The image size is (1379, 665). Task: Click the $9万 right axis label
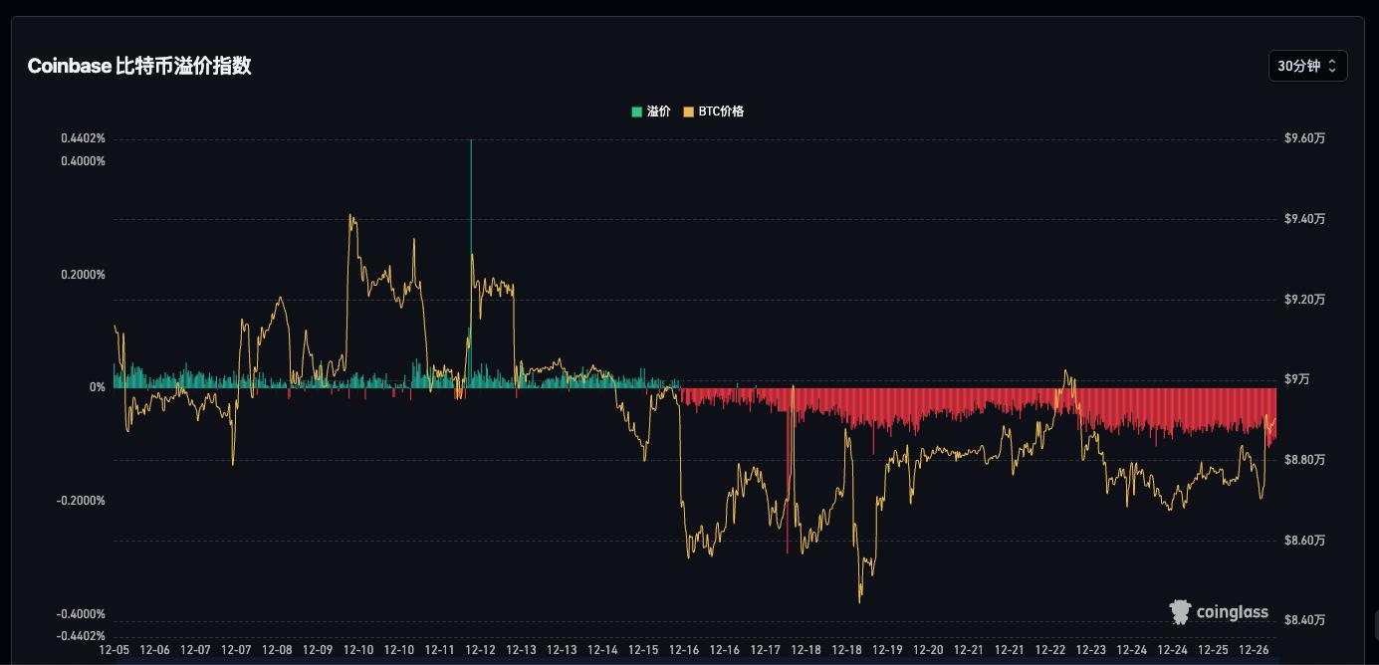click(x=1298, y=379)
